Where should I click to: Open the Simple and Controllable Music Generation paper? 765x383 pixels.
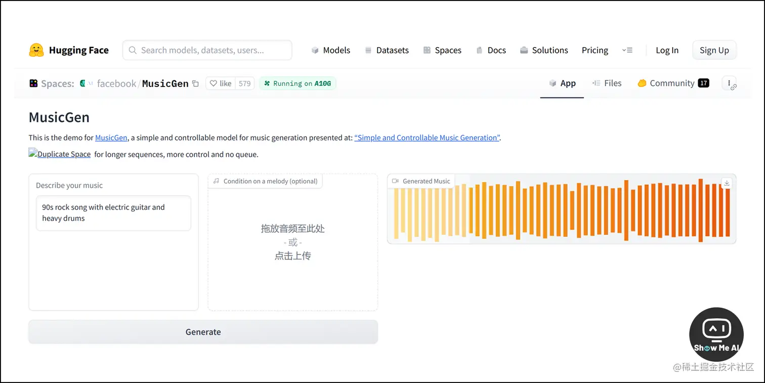pyautogui.click(x=427, y=138)
